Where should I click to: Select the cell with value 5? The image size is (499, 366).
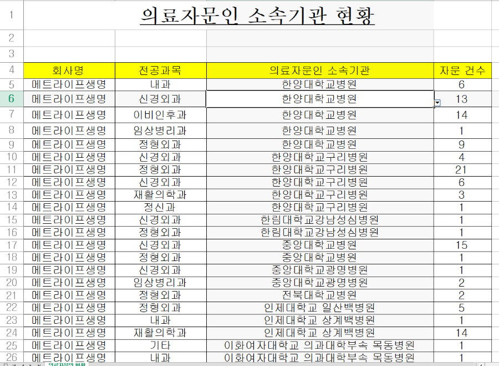click(462, 308)
